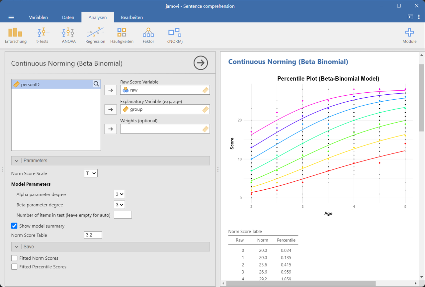Image resolution: width=425 pixels, height=287 pixels.
Task: Enable Fitted Norm Scores checkbox
Action: (x=14, y=258)
